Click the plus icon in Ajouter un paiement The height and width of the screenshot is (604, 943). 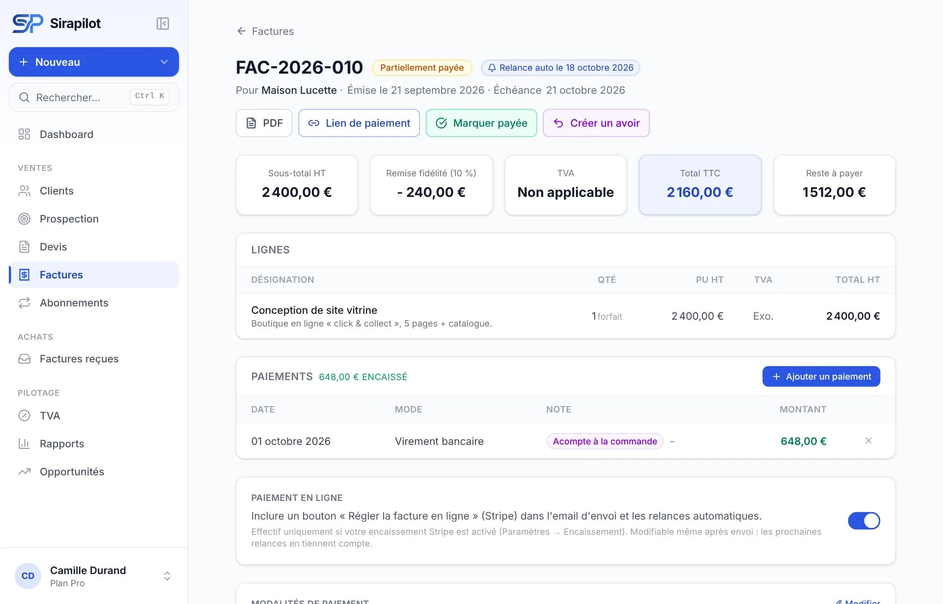[x=777, y=377]
